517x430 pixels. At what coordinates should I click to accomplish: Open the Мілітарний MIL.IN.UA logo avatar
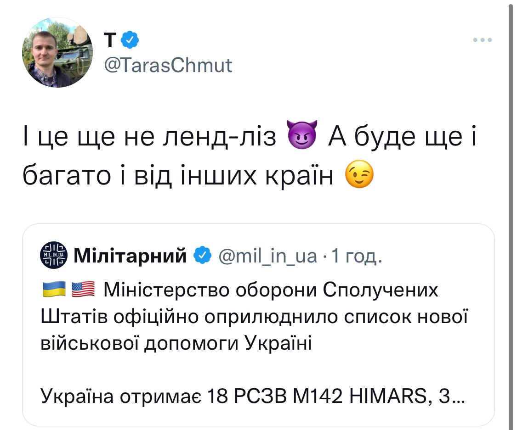tap(54, 255)
